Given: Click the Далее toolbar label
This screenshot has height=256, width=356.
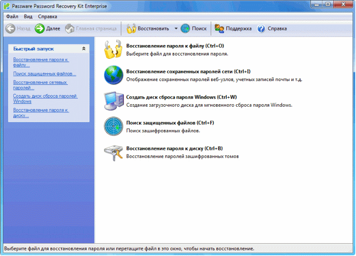Looking at the screenshot, I should (53, 28).
